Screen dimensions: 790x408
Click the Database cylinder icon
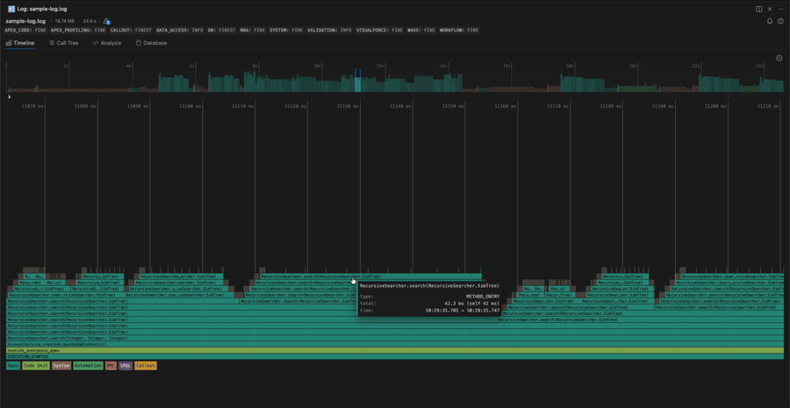[x=139, y=43]
